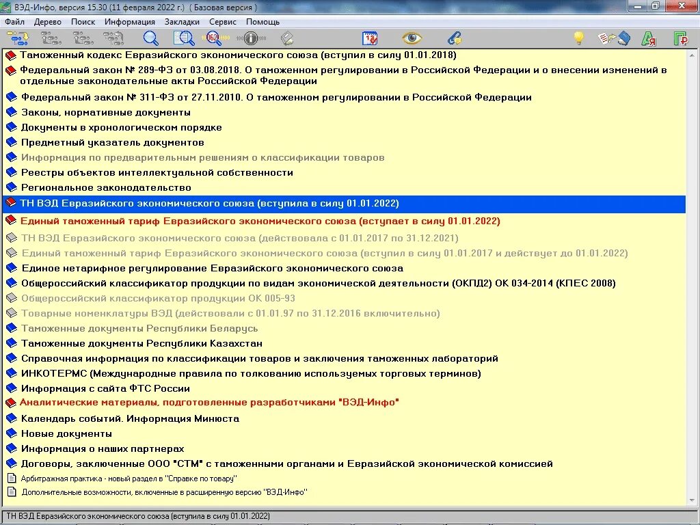Select Предметный указатель документов
This screenshot has width=700, height=525.
click(x=113, y=143)
